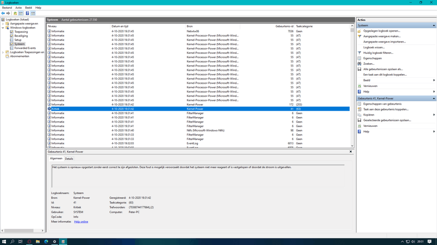Screen dimensions: 437x245
Task: Sort events by the Gebeurtenis-id header
Action: [267, 26]
